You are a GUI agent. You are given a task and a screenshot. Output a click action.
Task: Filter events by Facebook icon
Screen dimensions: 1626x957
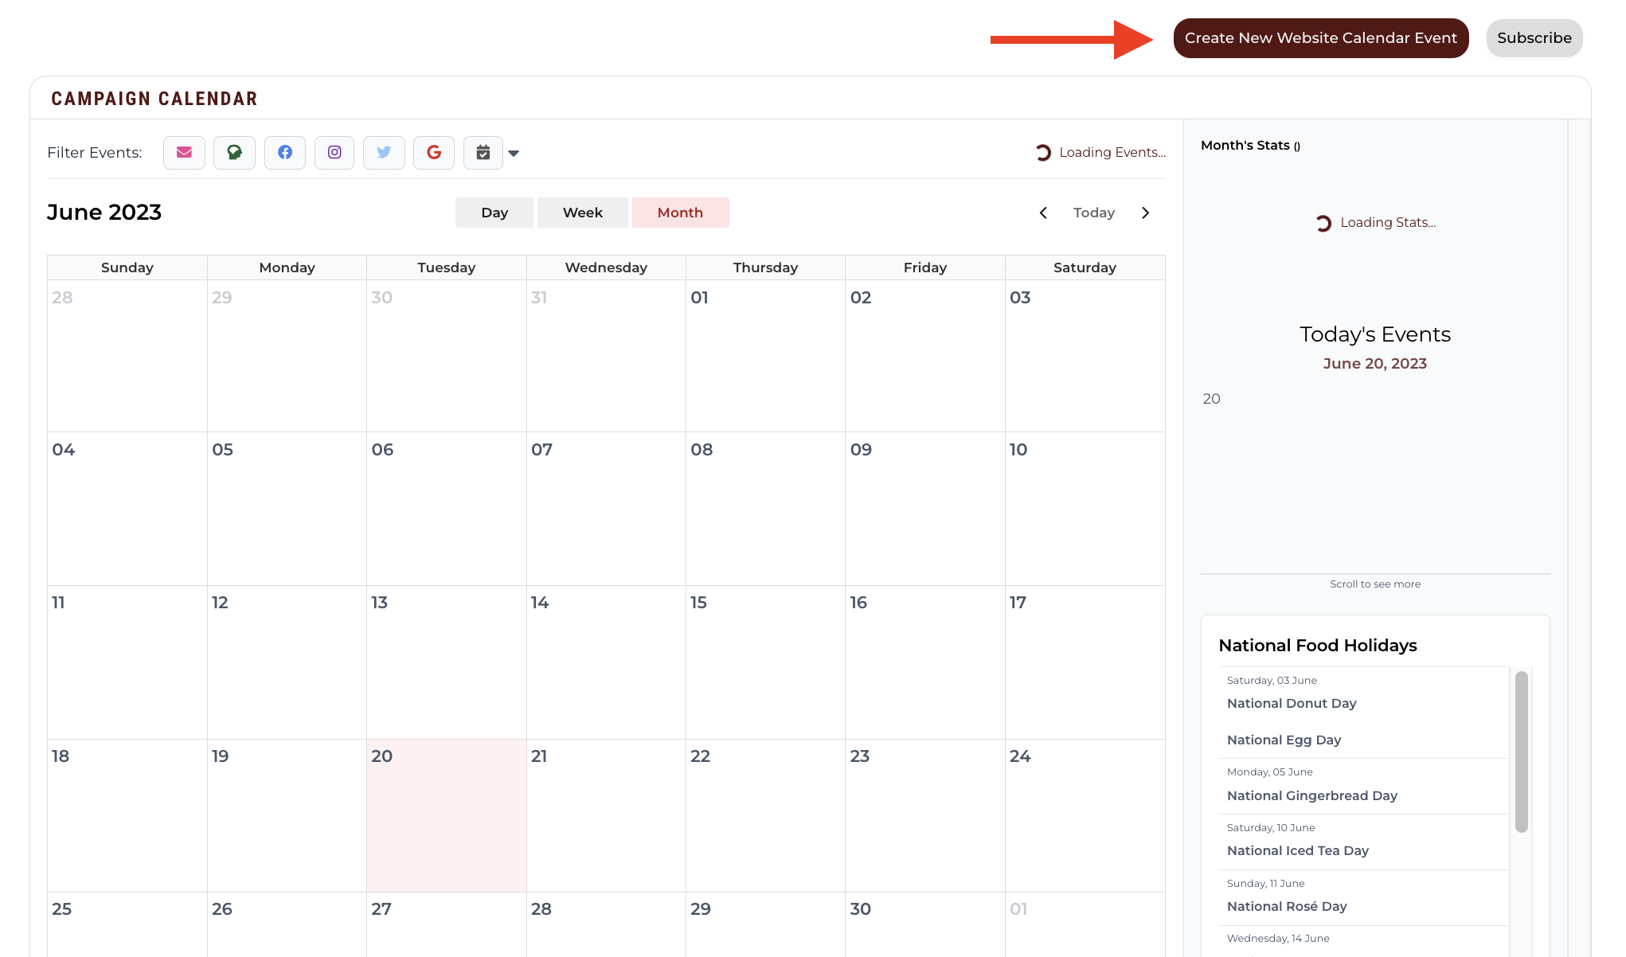(x=285, y=153)
